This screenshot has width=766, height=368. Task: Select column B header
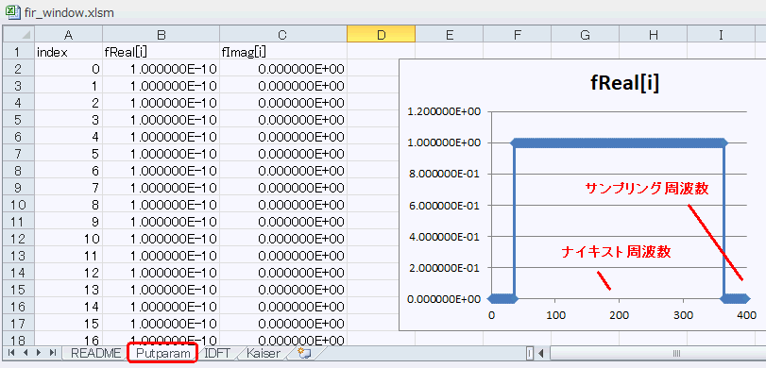tap(162, 34)
